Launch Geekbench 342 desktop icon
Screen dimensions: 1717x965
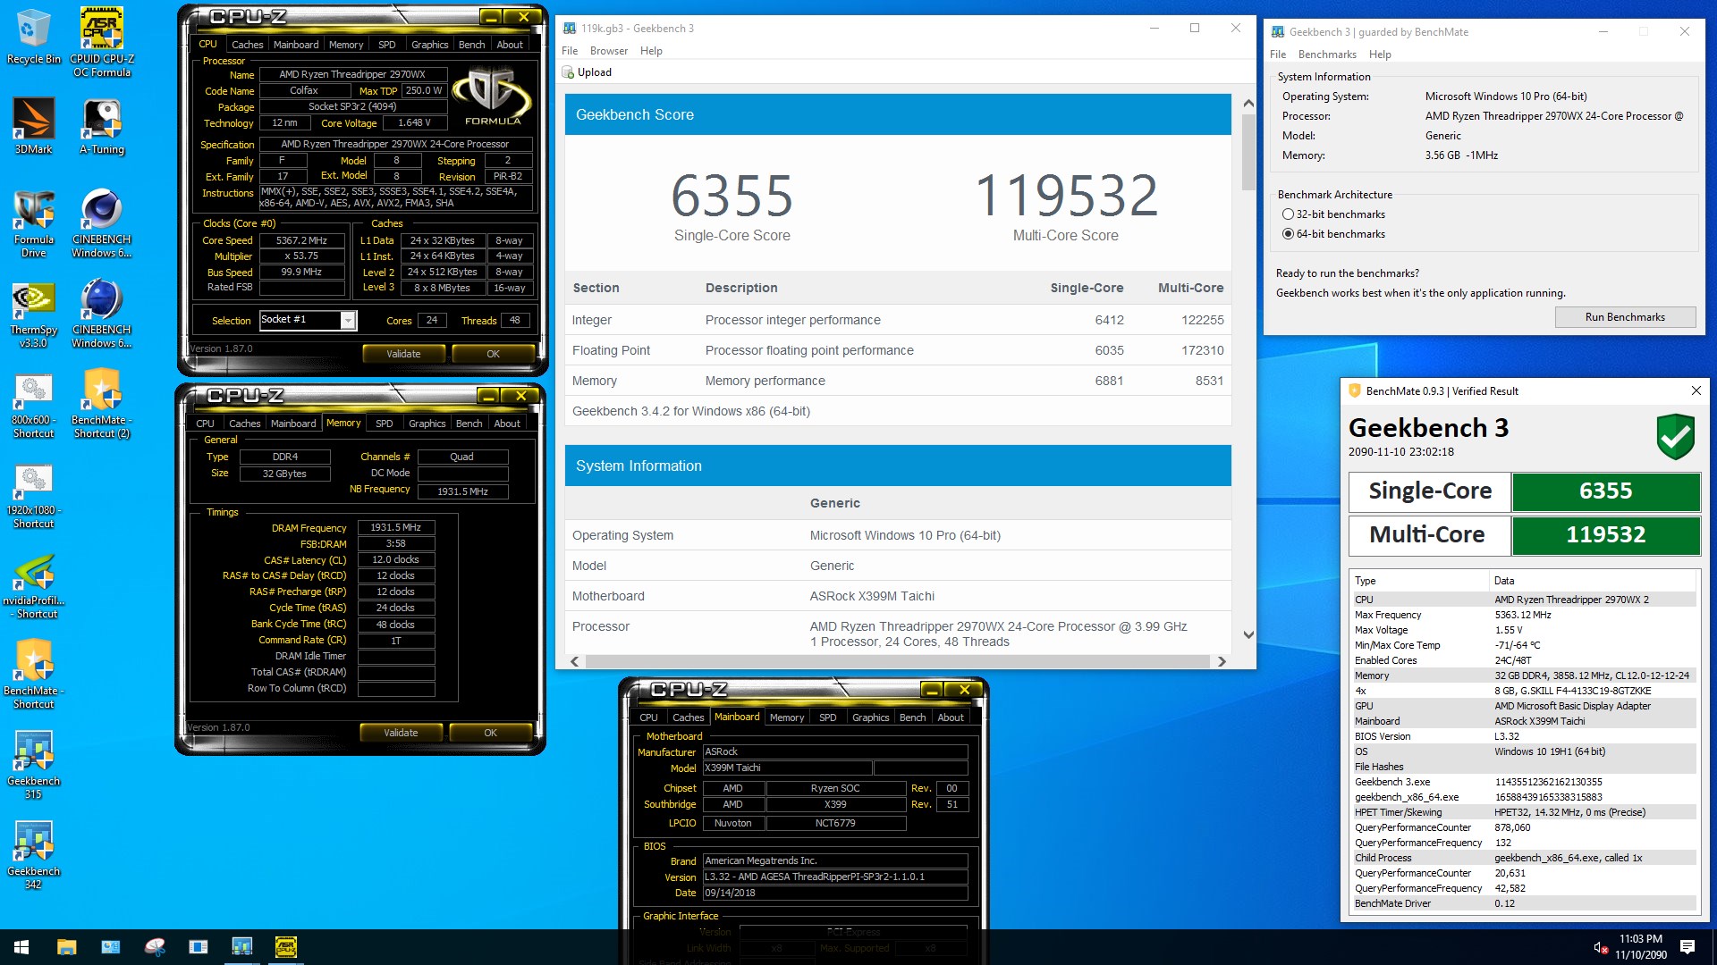[33, 856]
